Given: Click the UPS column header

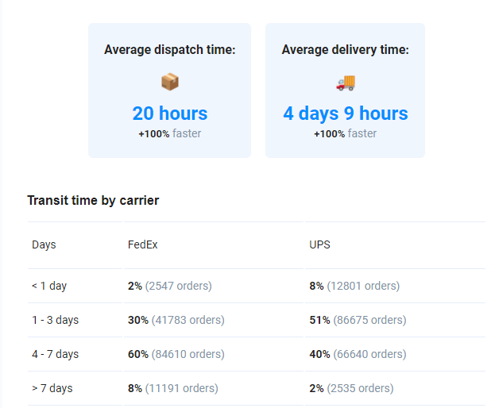Looking at the screenshot, I should tap(319, 244).
